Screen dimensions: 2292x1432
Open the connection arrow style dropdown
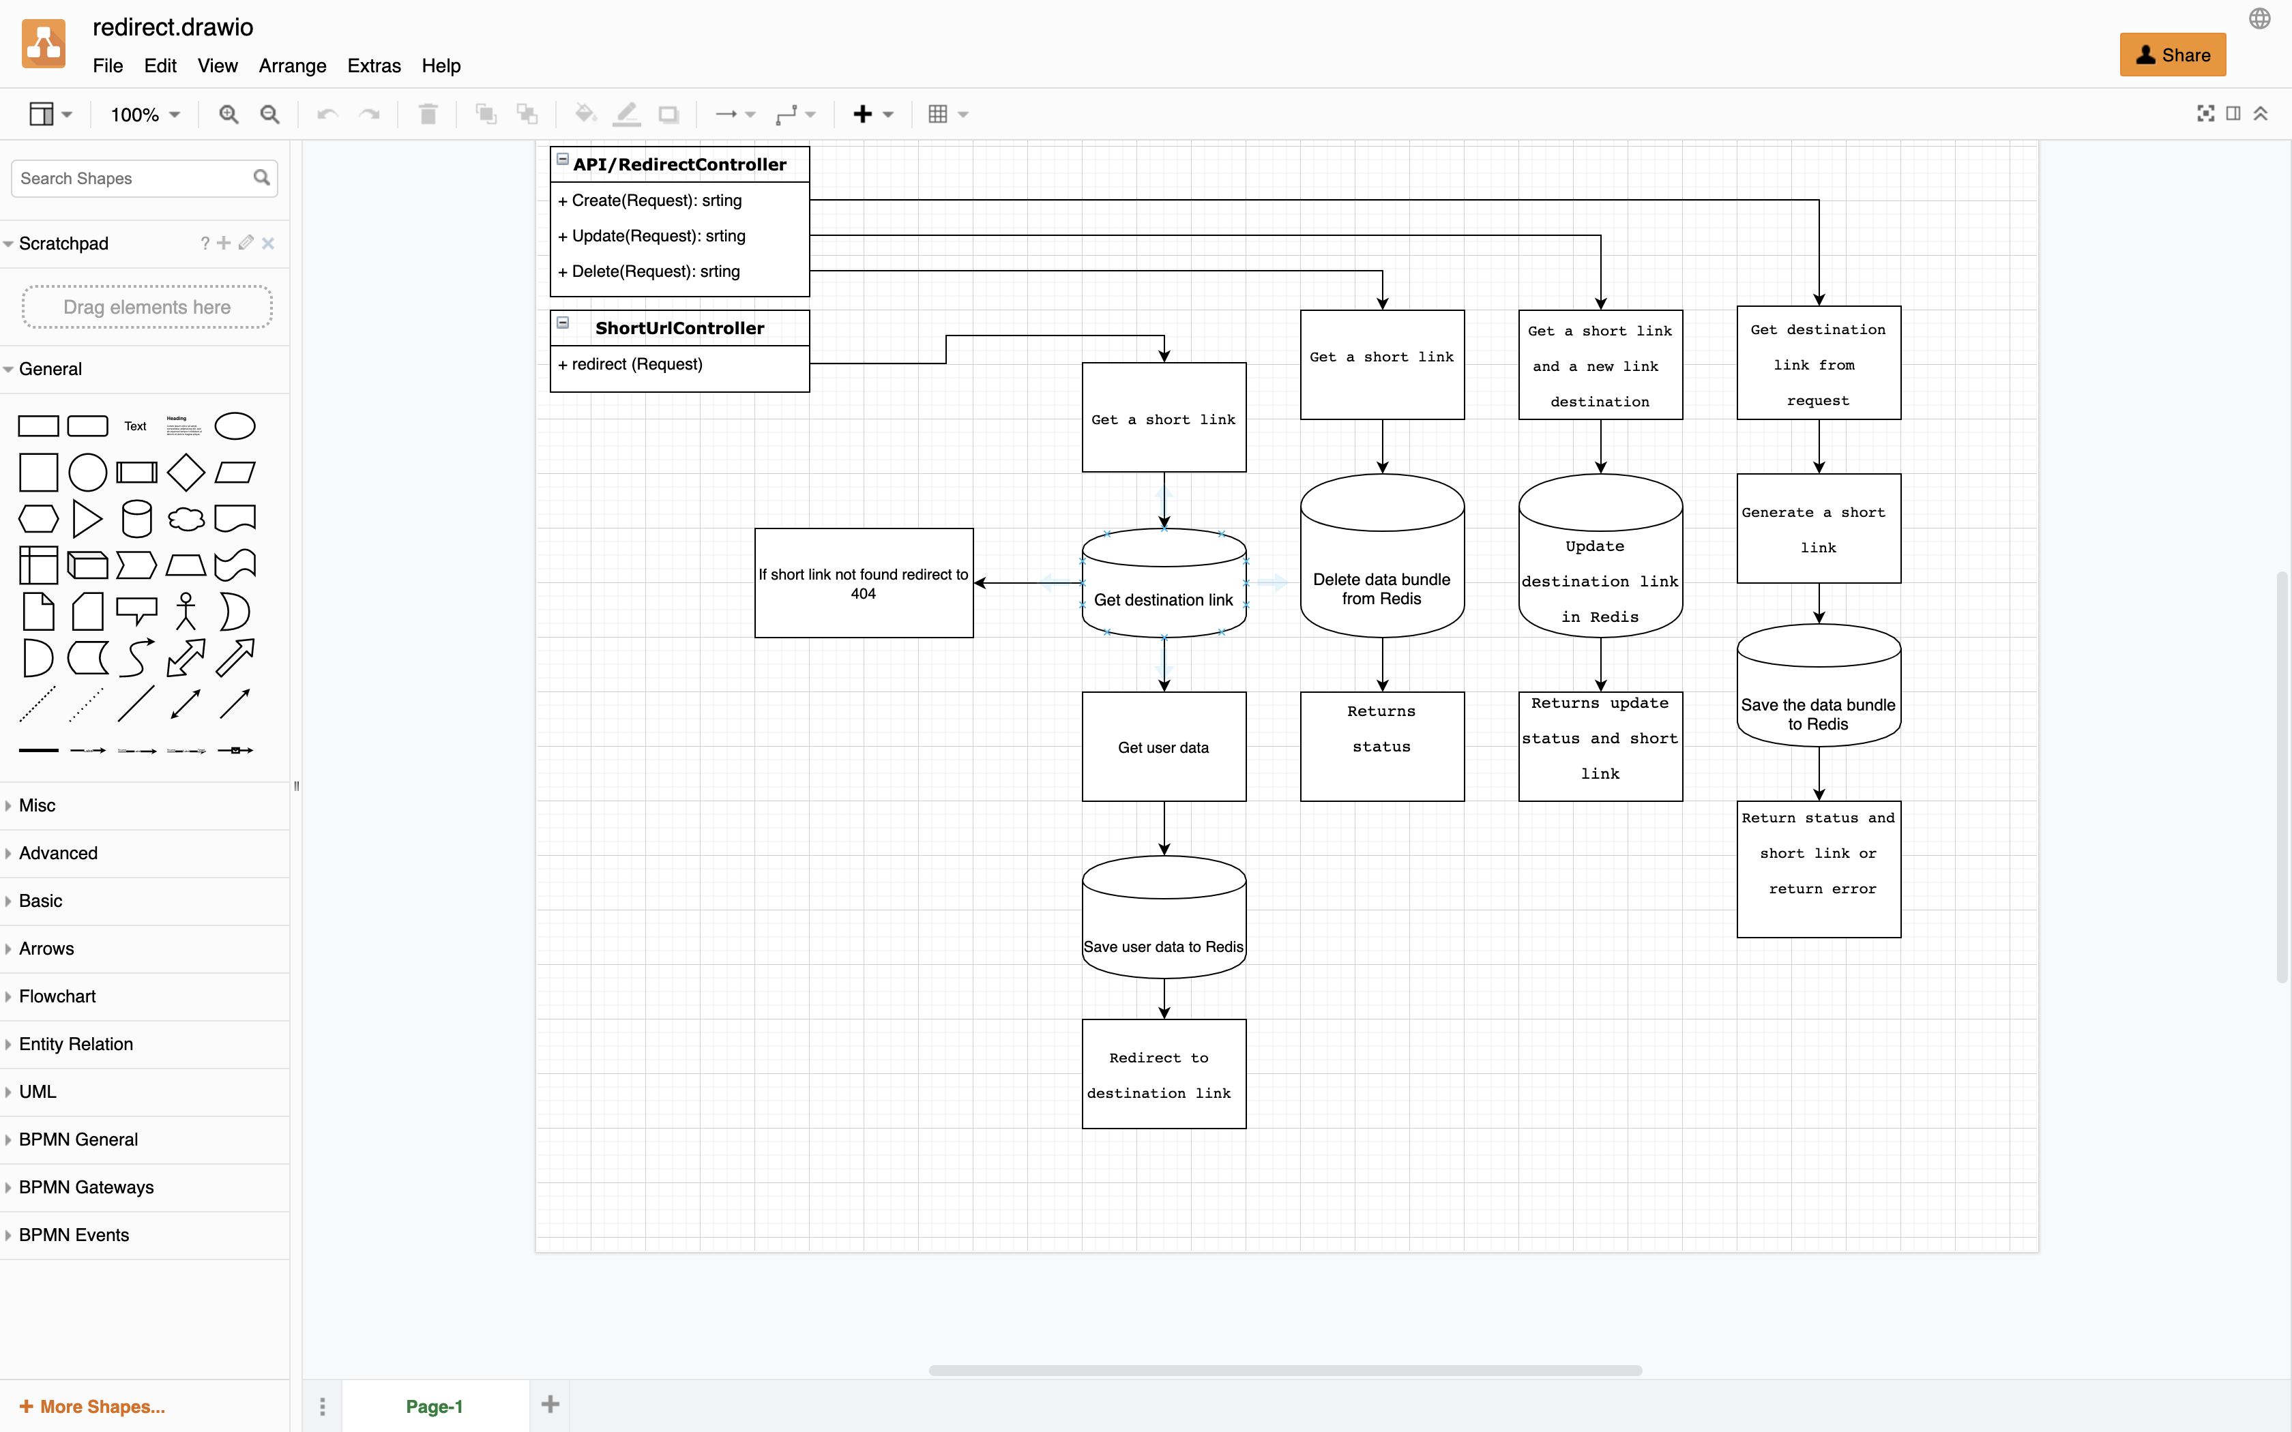[735, 115]
